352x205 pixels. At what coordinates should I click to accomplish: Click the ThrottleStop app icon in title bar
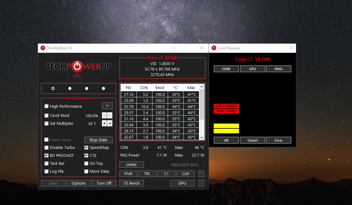pyautogui.click(x=43, y=48)
